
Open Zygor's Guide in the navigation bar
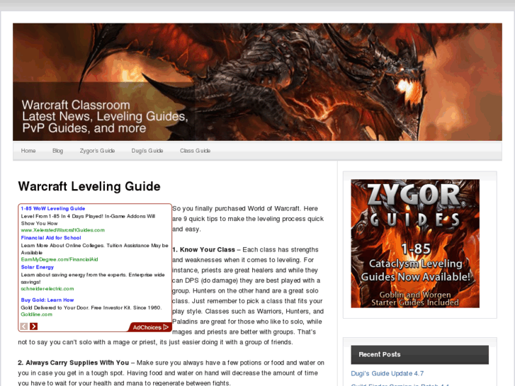pyautogui.click(x=97, y=151)
